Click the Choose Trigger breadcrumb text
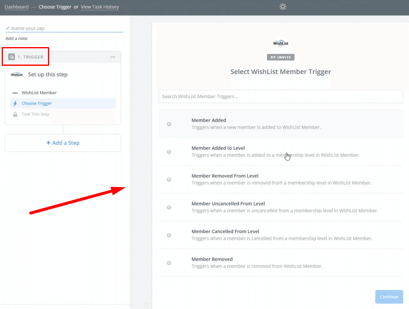Image resolution: width=409 pixels, height=309 pixels. 55,7
